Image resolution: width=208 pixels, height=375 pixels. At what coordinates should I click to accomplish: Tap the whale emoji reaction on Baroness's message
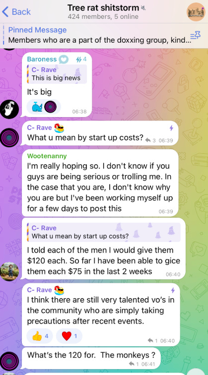(x=38, y=107)
